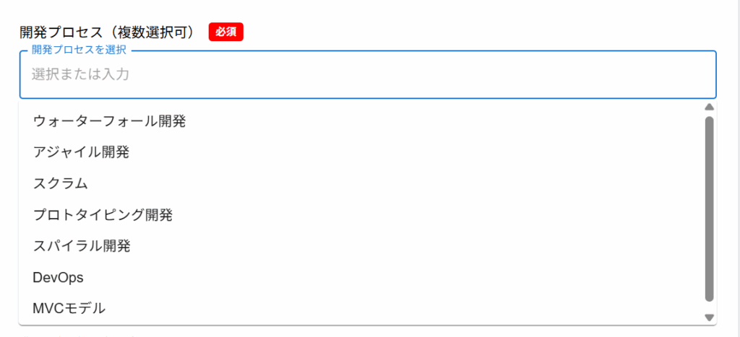Pick the スクラム option

61,183
